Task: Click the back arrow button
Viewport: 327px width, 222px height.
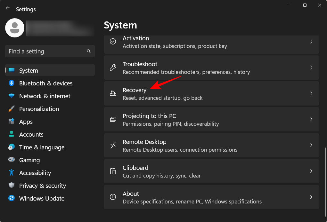Action: (7, 8)
